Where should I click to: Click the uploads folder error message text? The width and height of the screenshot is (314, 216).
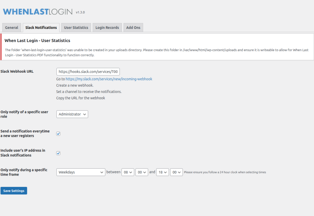[x=157, y=52]
